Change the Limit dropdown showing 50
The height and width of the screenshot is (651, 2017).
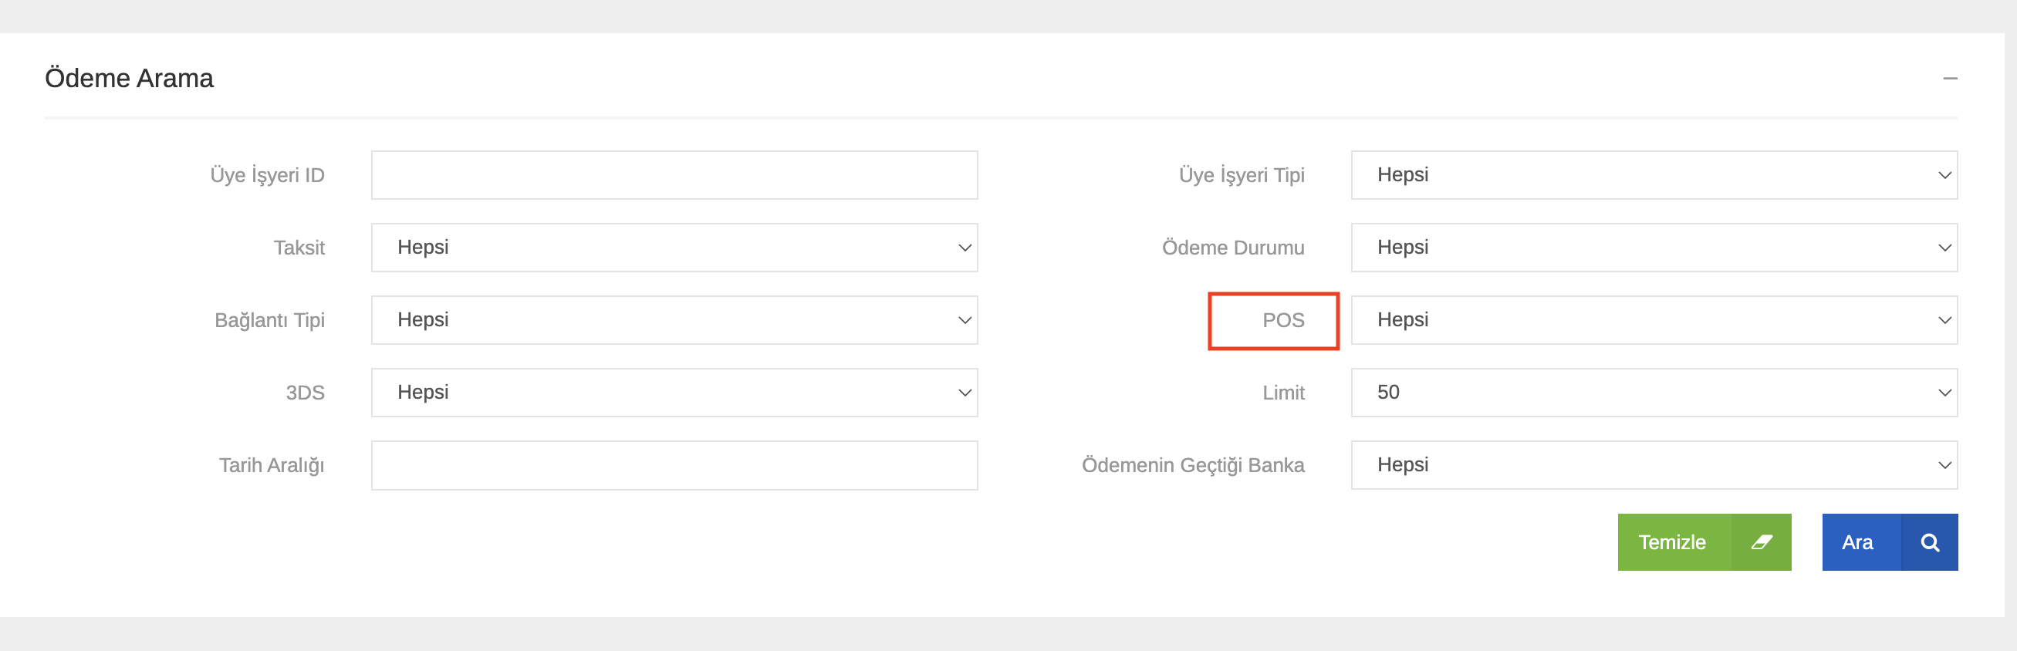click(1653, 393)
